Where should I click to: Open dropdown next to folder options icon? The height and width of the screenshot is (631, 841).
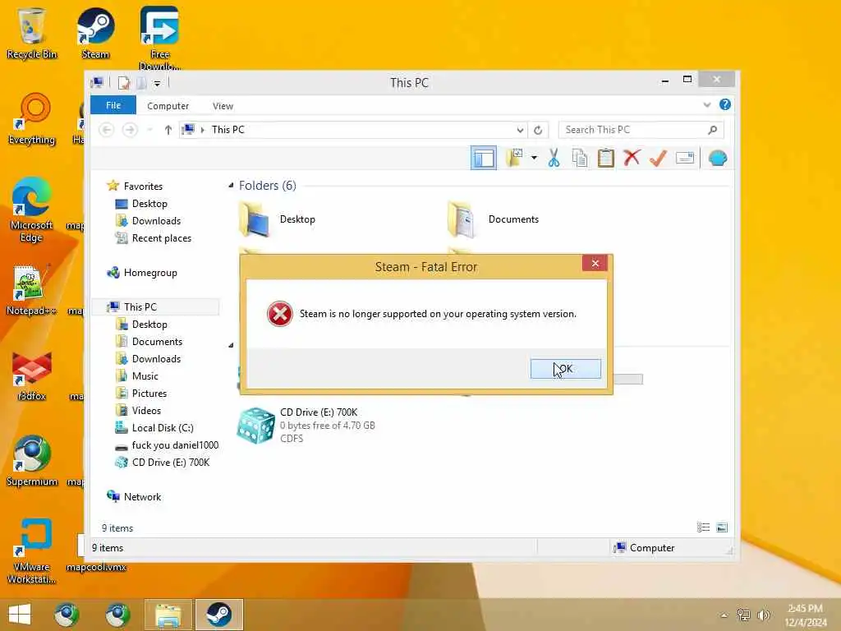pos(534,158)
